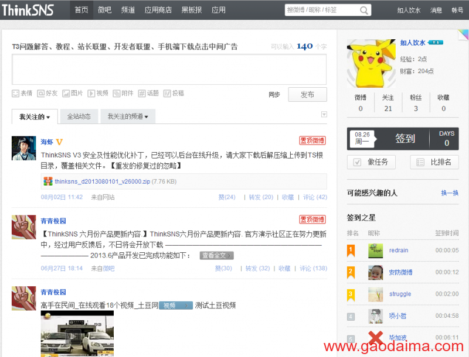Click the 发布 publish button
The height and width of the screenshot is (357, 469).
[307, 94]
